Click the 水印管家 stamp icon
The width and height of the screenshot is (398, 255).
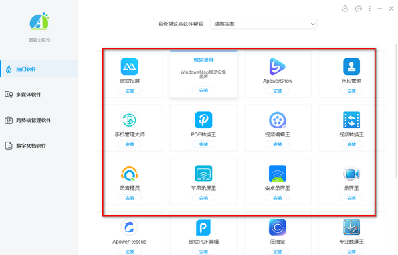tap(351, 66)
